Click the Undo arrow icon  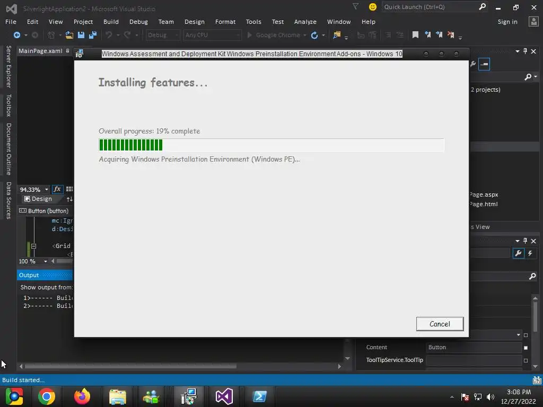109,35
